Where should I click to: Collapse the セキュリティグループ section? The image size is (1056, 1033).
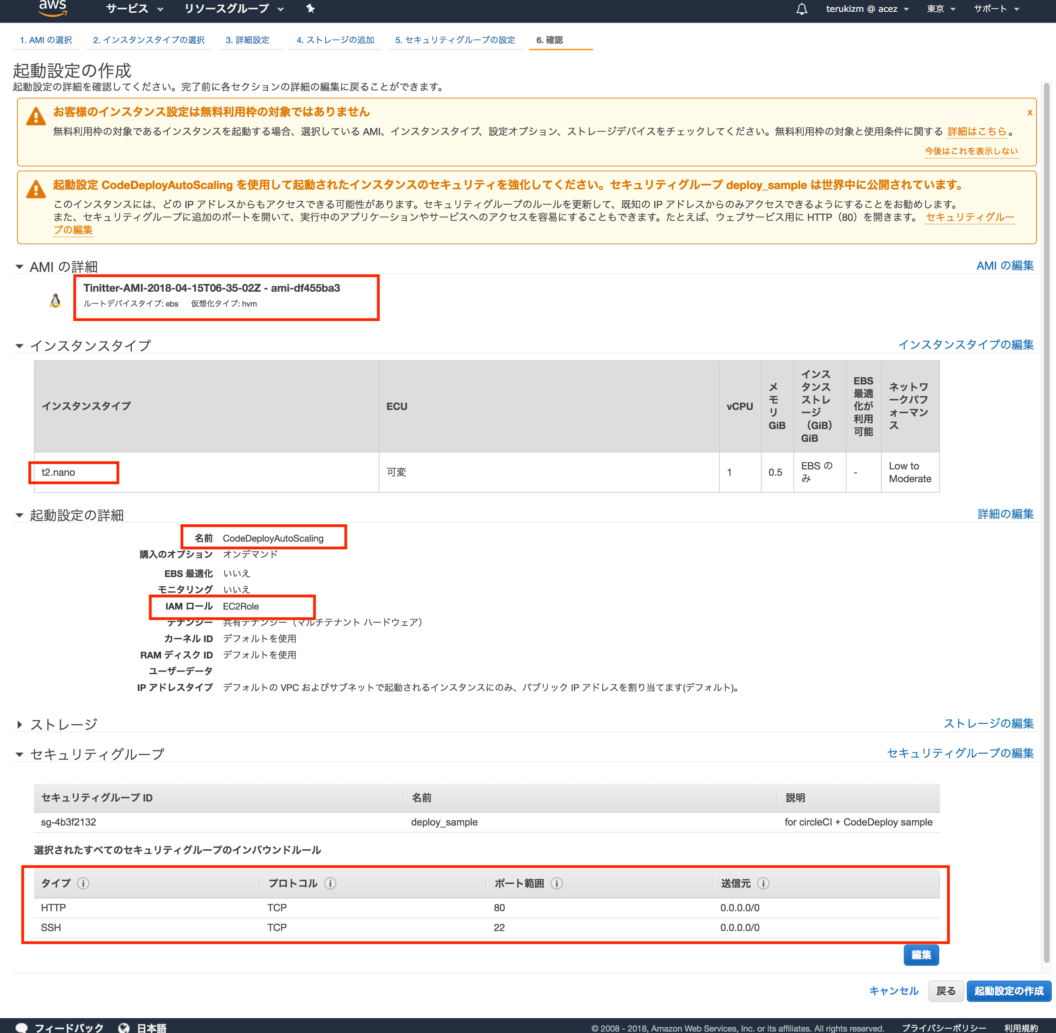19,754
